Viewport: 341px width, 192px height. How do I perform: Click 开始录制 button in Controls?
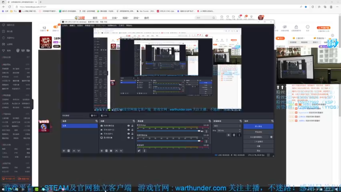pos(258,132)
